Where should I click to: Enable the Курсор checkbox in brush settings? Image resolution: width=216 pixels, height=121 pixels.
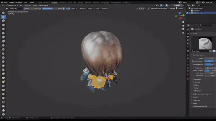[x=195, y=91]
